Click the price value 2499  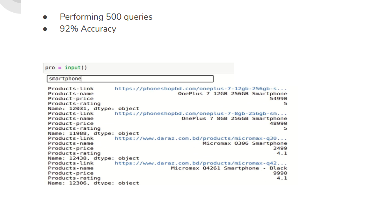pyautogui.click(x=280, y=148)
